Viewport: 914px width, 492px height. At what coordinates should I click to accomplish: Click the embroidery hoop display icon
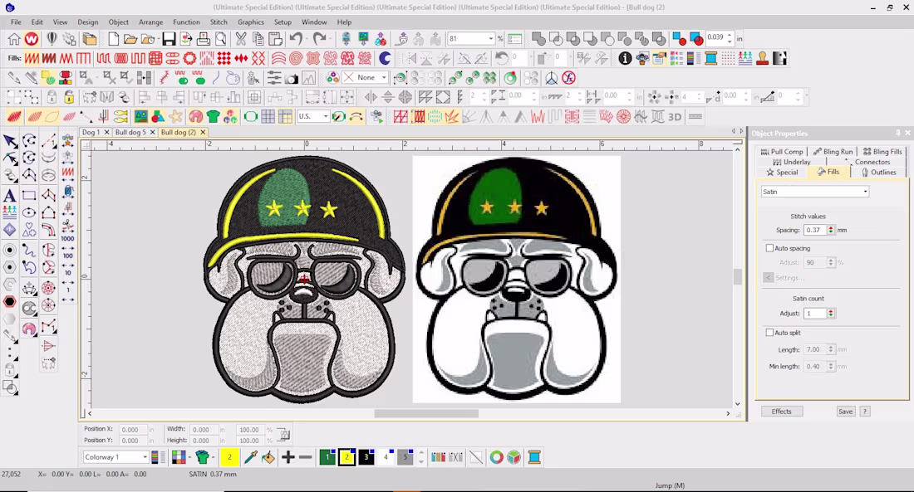[251, 117]
